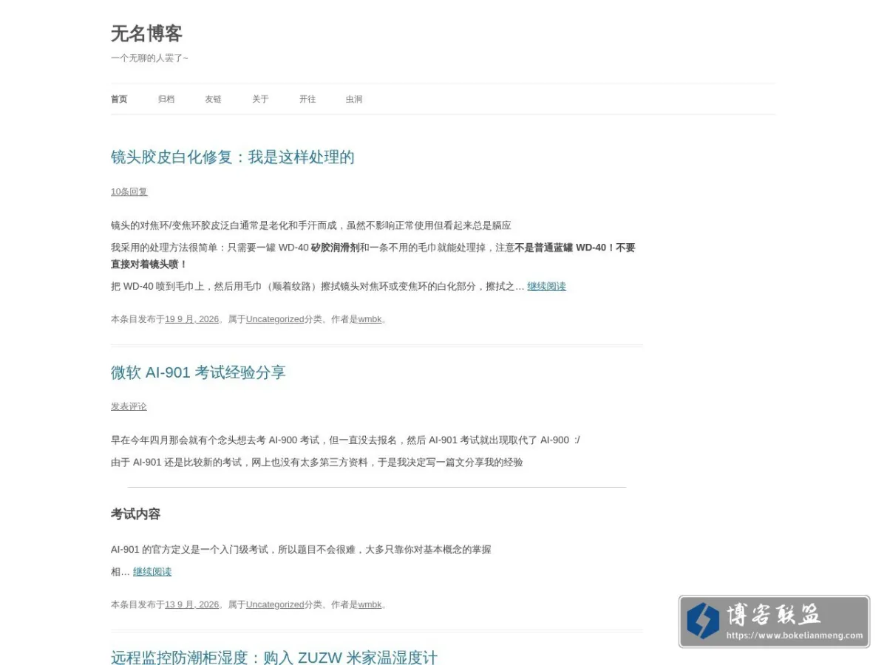Open the 虫洞 menu item
Viewport: 887px width, 665px height.
click(x=354, y=99)
